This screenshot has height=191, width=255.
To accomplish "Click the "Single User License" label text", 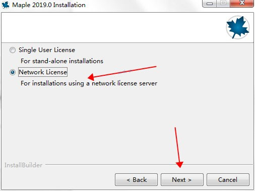I will click(47, 50).
